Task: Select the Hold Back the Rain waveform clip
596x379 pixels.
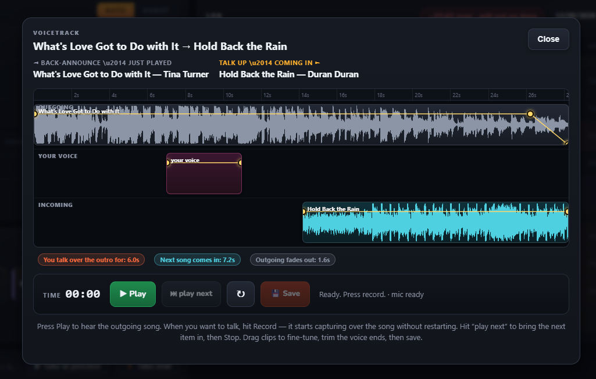Action: (x=435, y=223)
